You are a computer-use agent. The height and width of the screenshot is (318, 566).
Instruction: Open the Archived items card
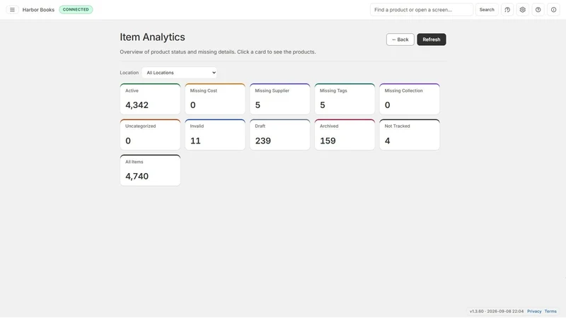(345, 134)
